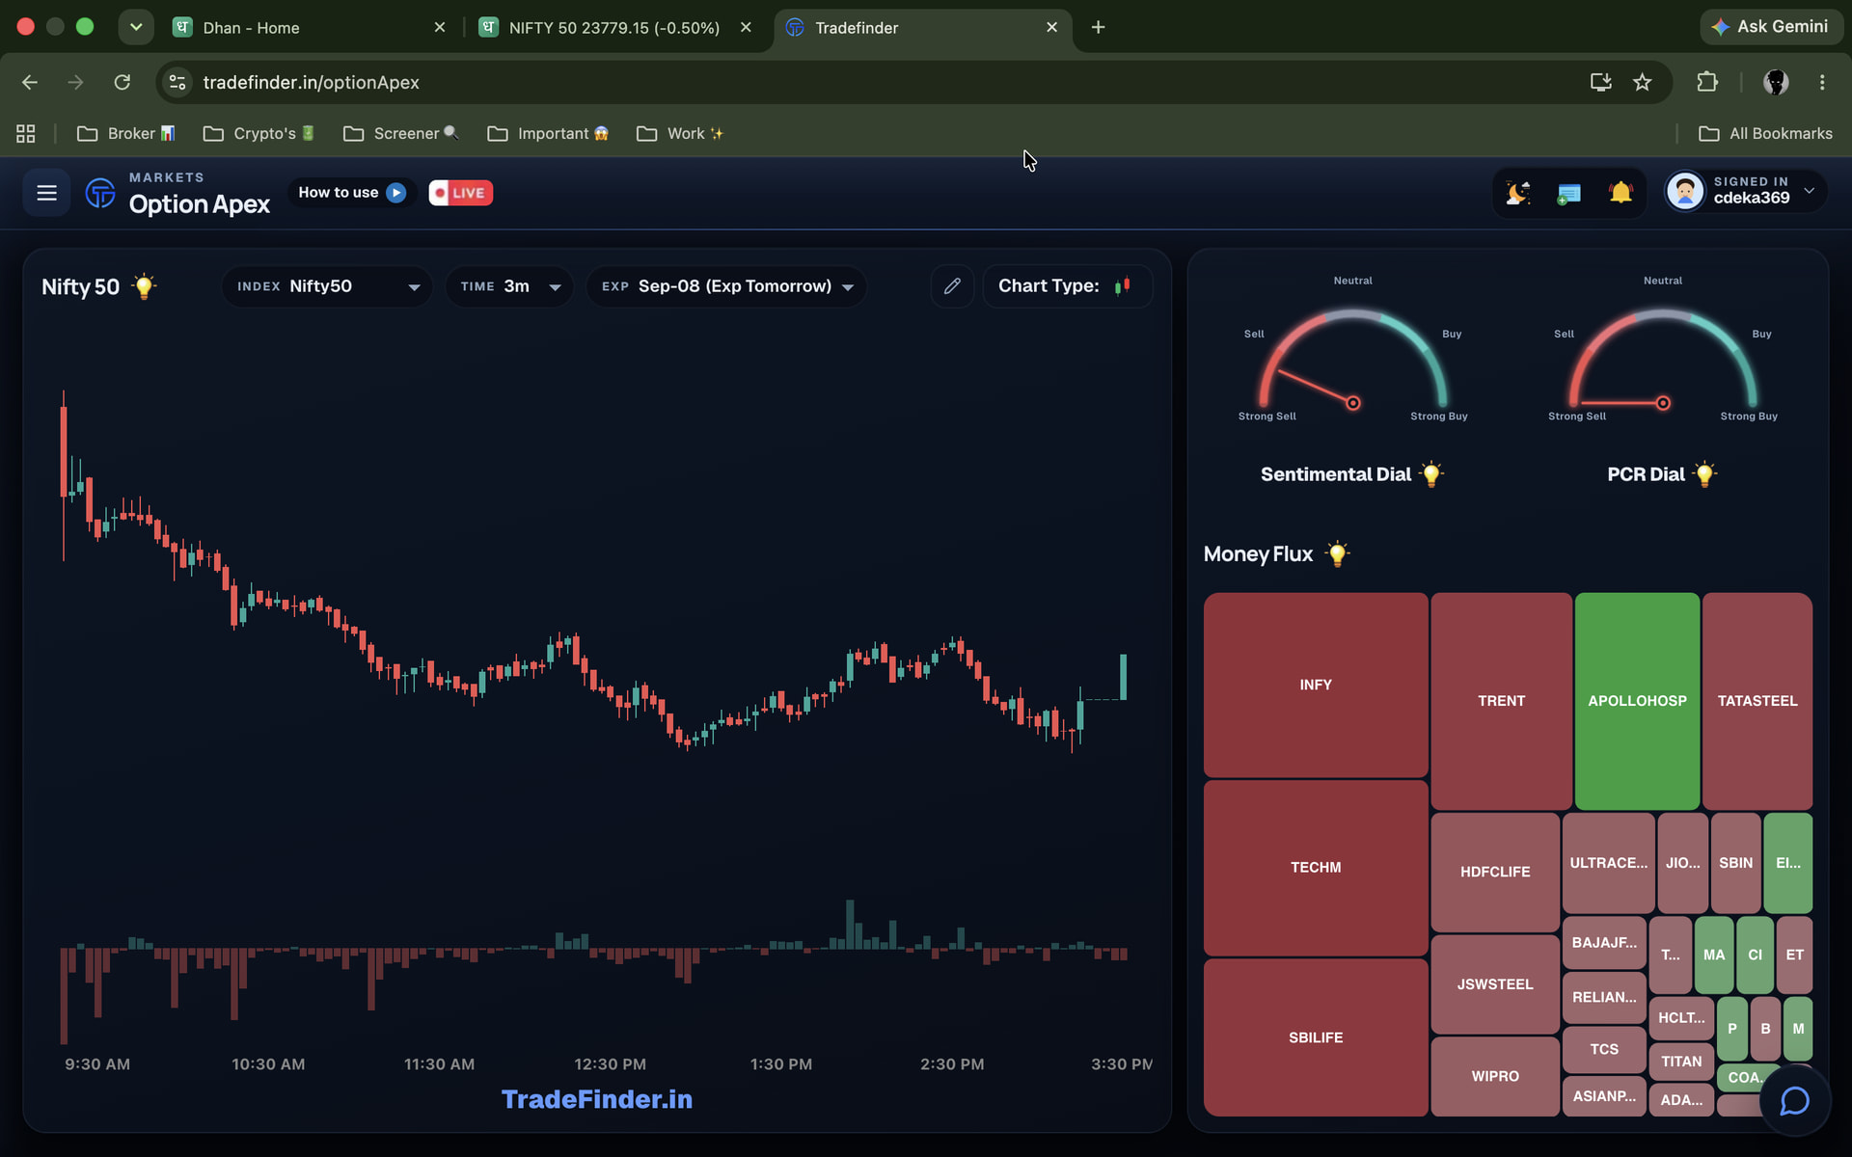This screenshot has height=1157, width=1852.
Task: Select the TCS tile
Action: tap(1604, 1049)
